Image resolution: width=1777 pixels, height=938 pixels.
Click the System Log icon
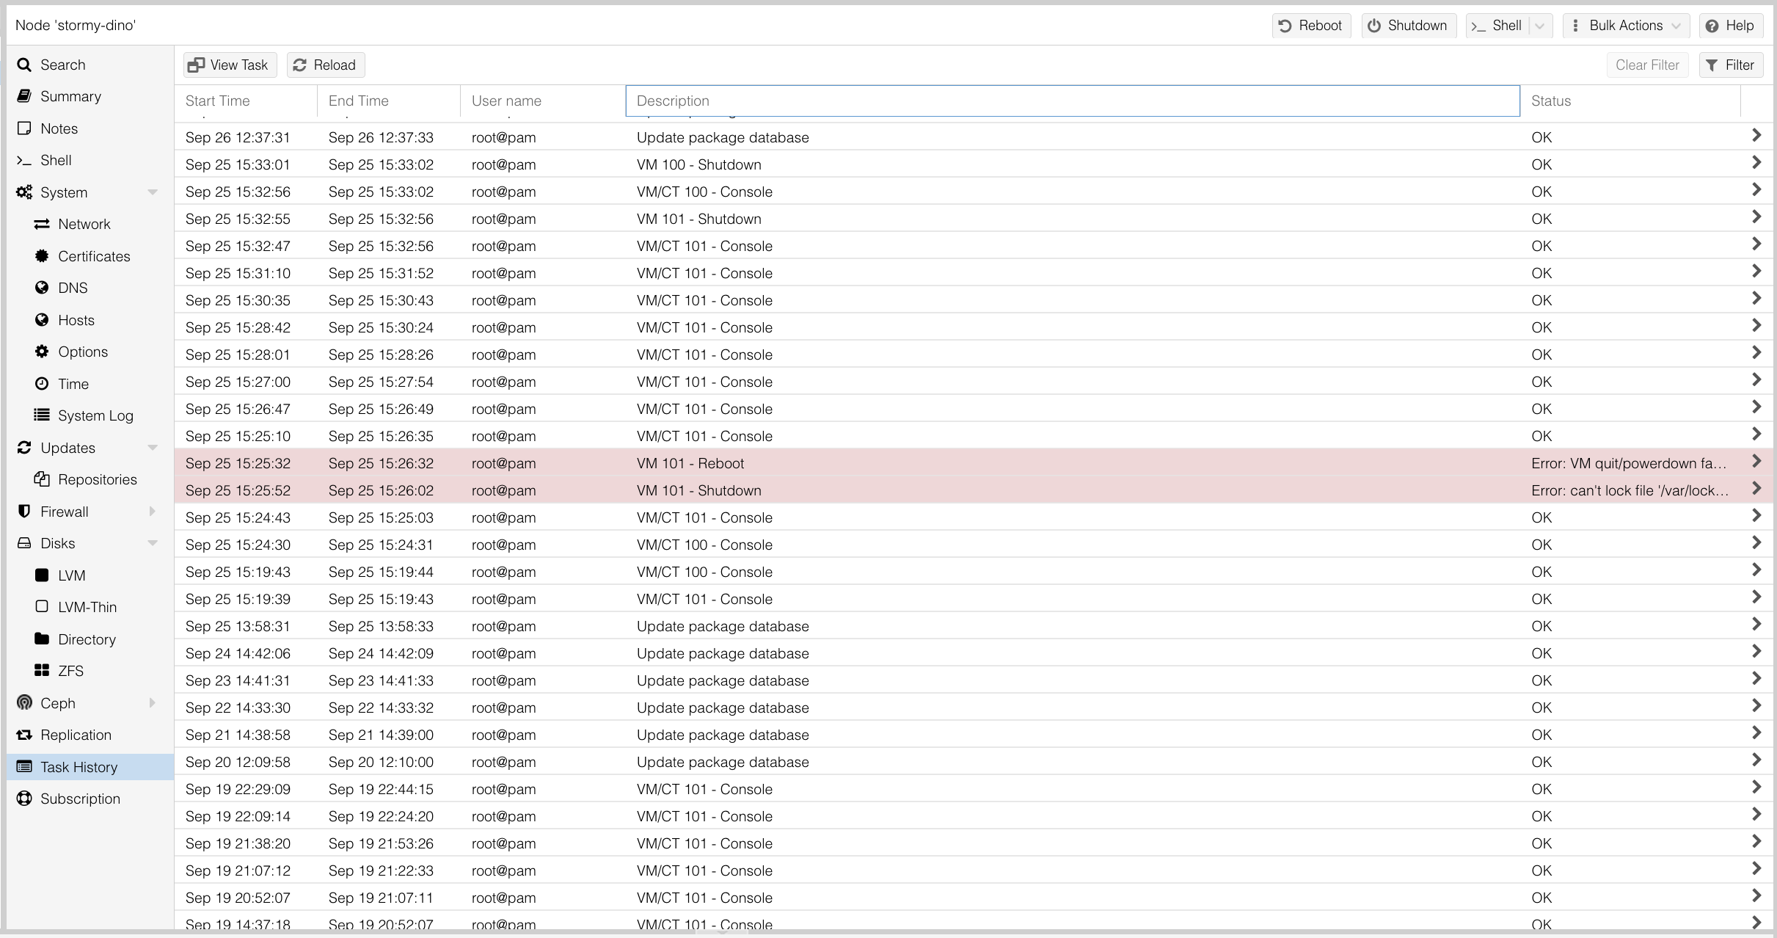(x=42, y=415)
